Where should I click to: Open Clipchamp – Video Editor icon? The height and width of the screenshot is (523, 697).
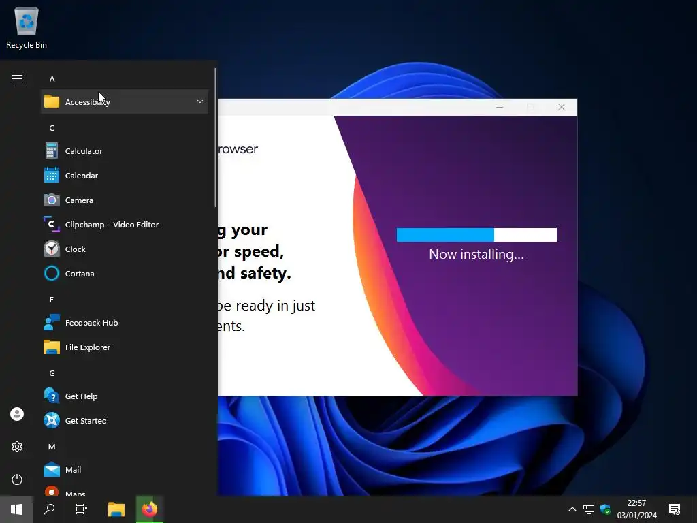(52, 224)
